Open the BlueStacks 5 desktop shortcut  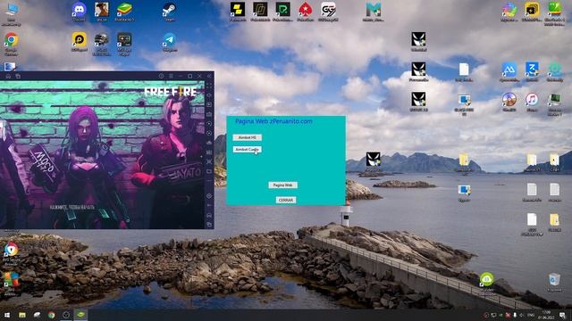coord(124,12)
